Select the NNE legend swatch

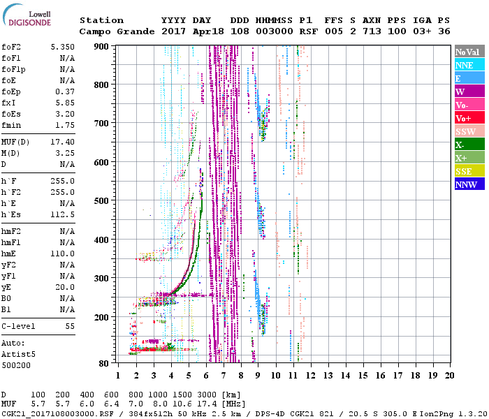tap(469, 65)
